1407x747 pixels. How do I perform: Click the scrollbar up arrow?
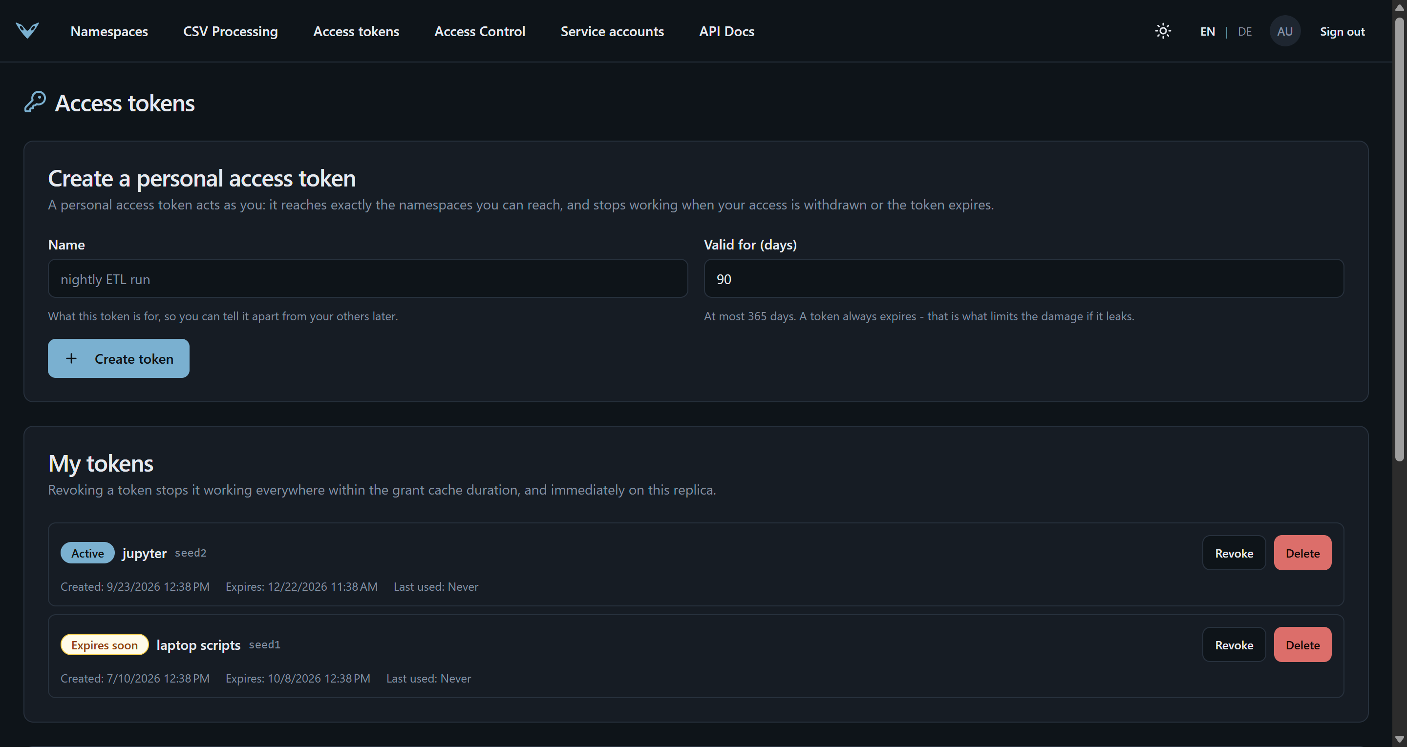click(x=1399, y=7)
